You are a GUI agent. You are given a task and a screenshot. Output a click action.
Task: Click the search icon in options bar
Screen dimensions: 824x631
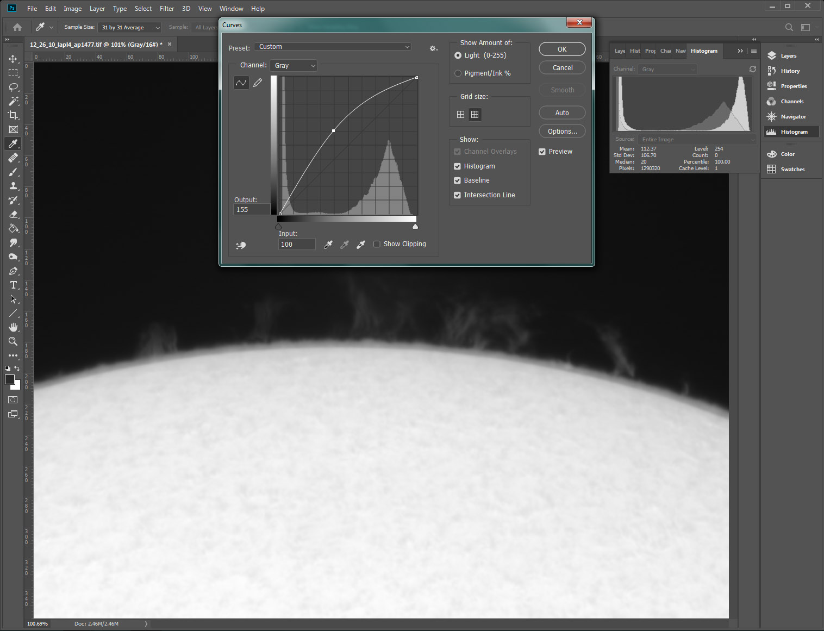789,27
